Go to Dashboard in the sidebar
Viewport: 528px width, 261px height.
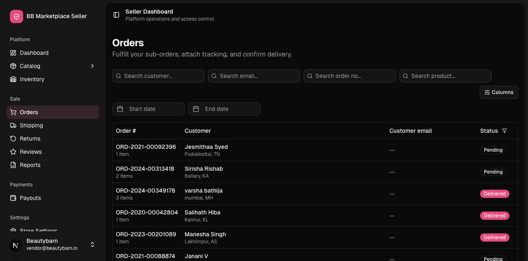click(x=53, y=53)
